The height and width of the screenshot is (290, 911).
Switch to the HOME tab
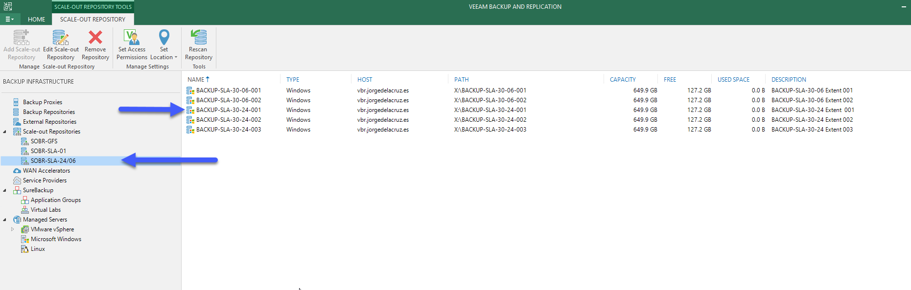pos(36,19)
